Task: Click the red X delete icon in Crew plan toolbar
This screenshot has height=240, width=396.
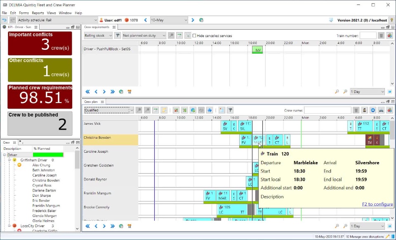Action: 176,110
